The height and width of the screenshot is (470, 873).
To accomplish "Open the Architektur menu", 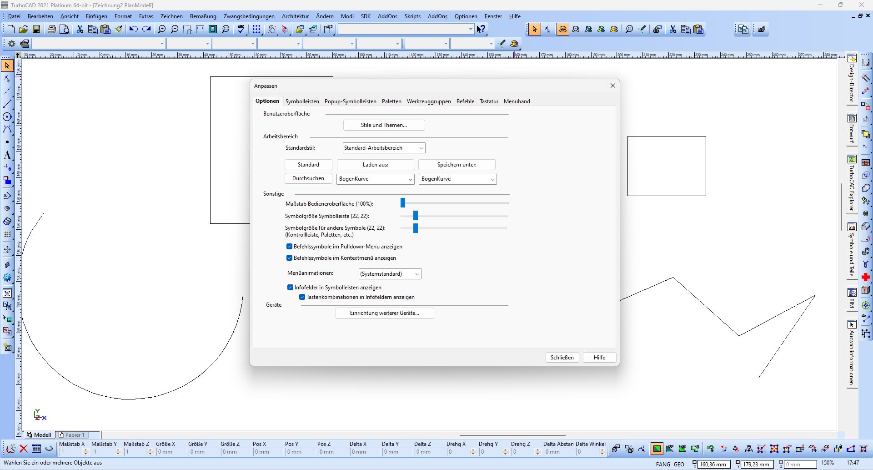I will 295,16.
